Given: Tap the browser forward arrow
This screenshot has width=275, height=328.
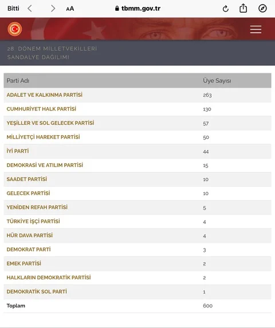Looking at the screenshot, I should [53, 9].
